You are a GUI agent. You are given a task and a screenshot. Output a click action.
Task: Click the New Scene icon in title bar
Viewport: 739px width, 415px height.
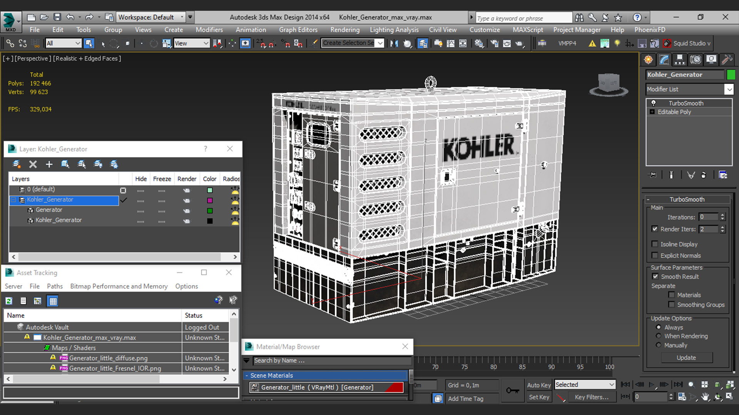pyautogui.click(x=31, y=17)
